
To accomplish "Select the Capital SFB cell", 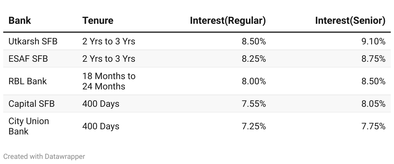I will click(x=31, y=104).
